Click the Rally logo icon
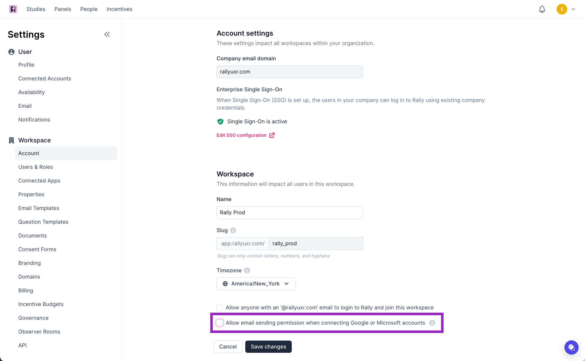 coord(13,9)
